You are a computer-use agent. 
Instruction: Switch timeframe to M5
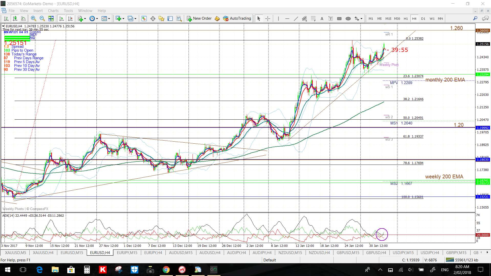coord(380,18)
